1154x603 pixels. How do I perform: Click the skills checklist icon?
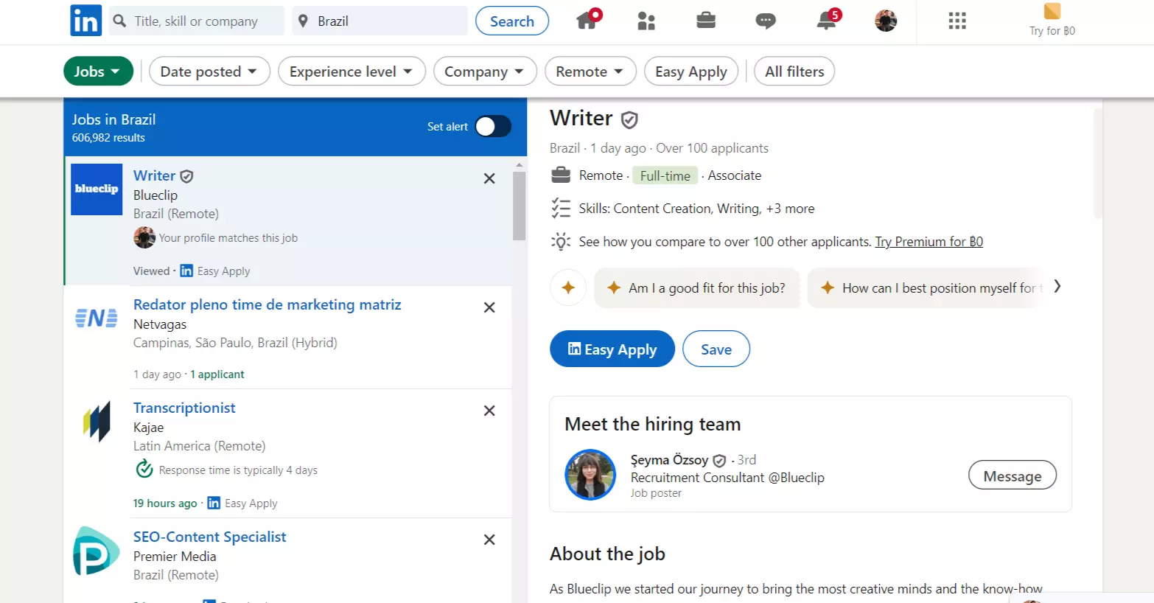pos(561,209)
